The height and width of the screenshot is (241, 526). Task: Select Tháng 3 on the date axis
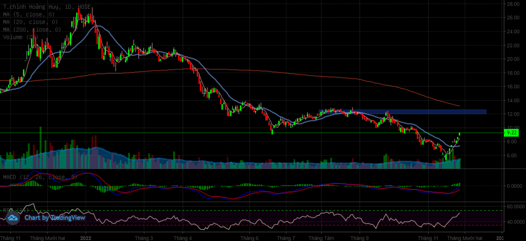pyautogui.click(x=144, y=238)
